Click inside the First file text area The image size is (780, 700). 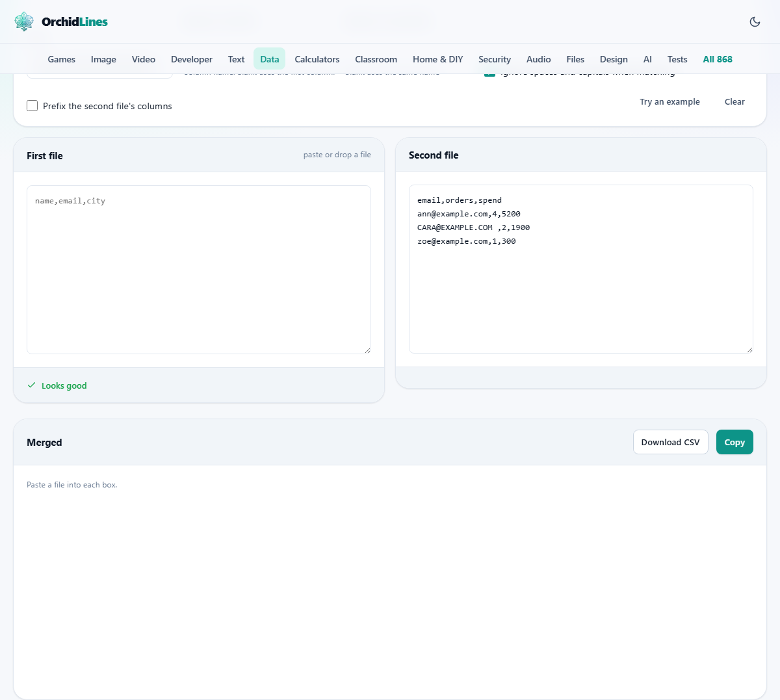(x=199, y=270)
